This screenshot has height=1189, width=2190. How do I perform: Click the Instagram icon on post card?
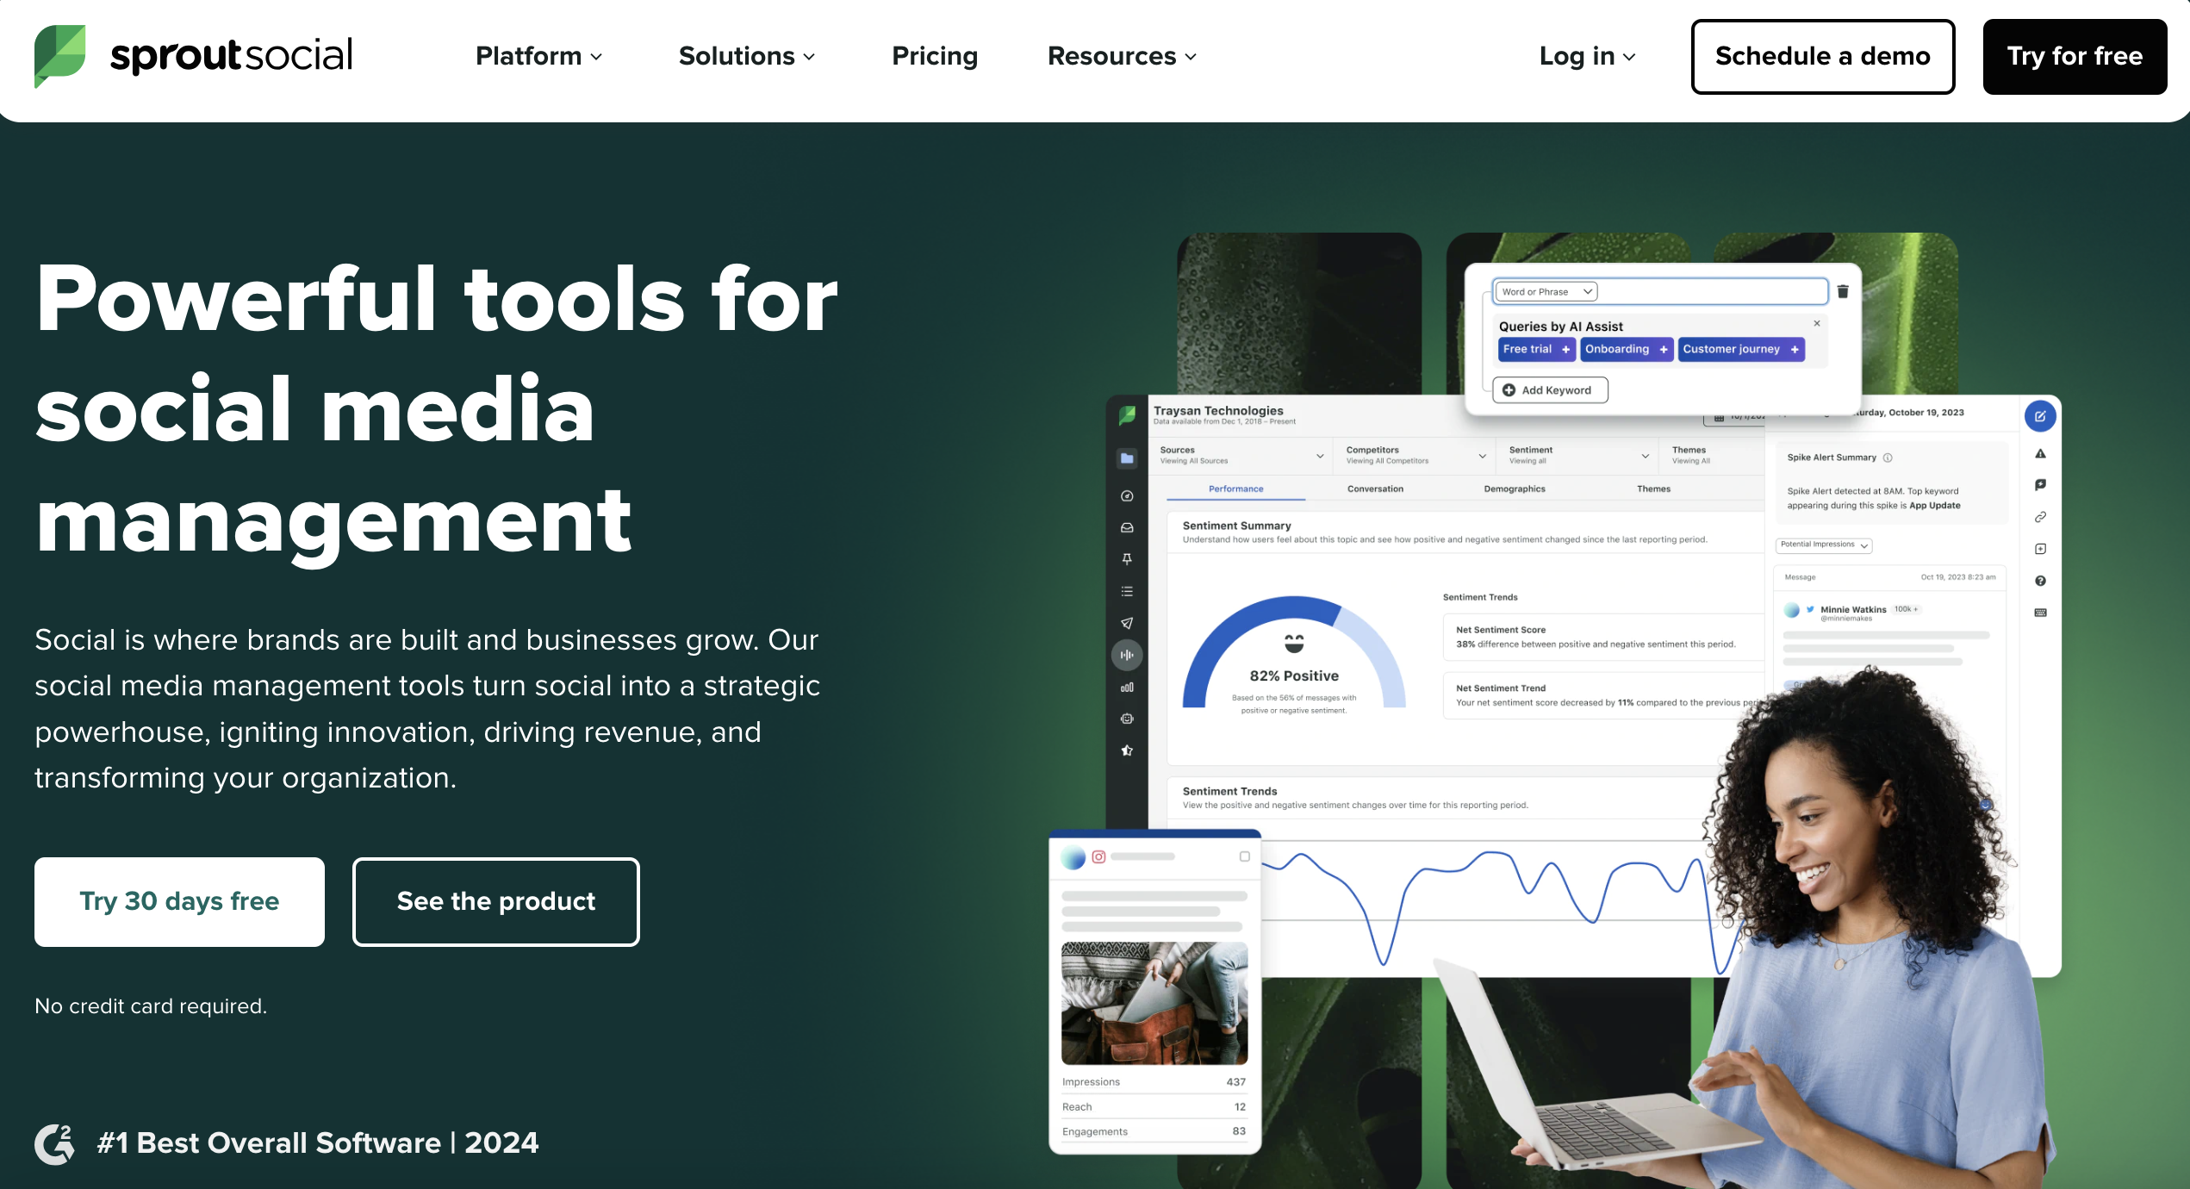pyautogui.click(x=1098, y=856)
